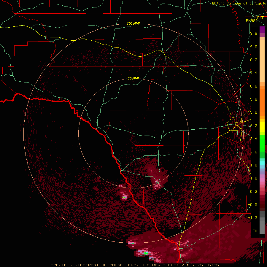Click the [PHAS] units label
Image resolution: width=267 pixels, height=267 pixels.
(251, 20)
